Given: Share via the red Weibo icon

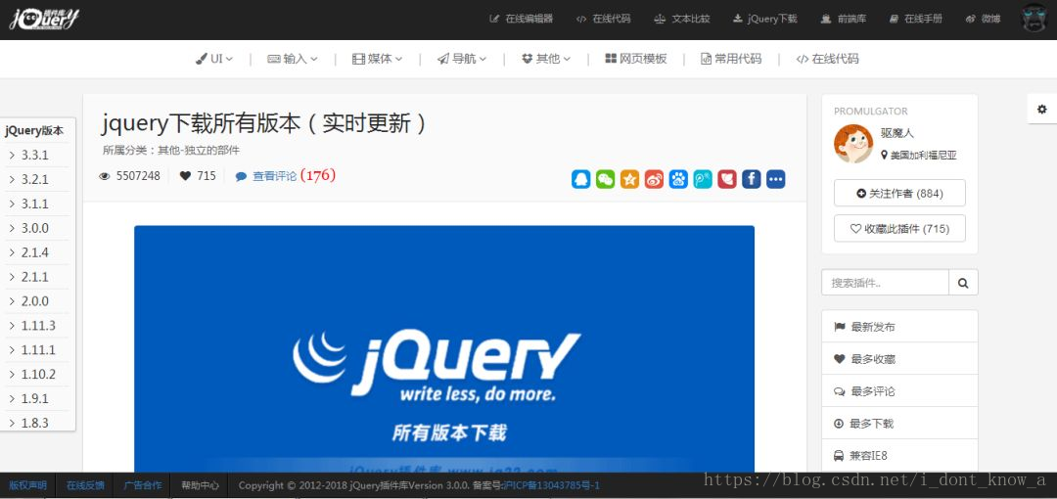Looking at the screenshot, I should 654,179.
